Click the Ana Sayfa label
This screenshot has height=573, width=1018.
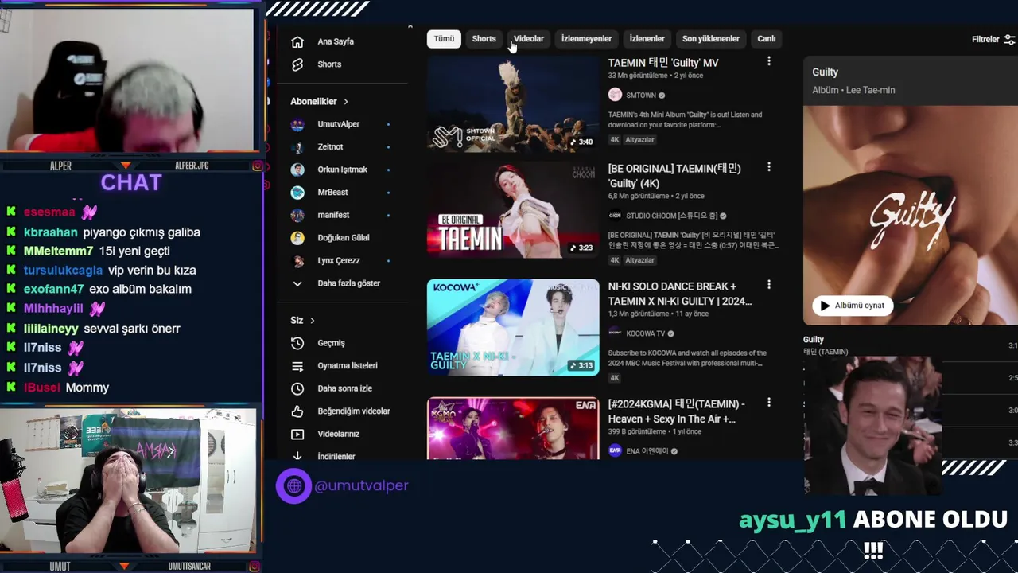click(336, 41)
